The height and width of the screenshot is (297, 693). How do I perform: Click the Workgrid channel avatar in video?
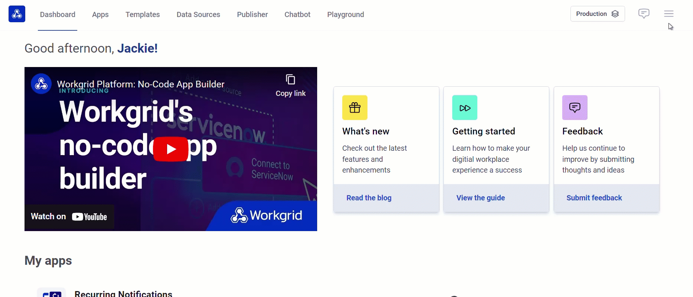tap(41, 84)
